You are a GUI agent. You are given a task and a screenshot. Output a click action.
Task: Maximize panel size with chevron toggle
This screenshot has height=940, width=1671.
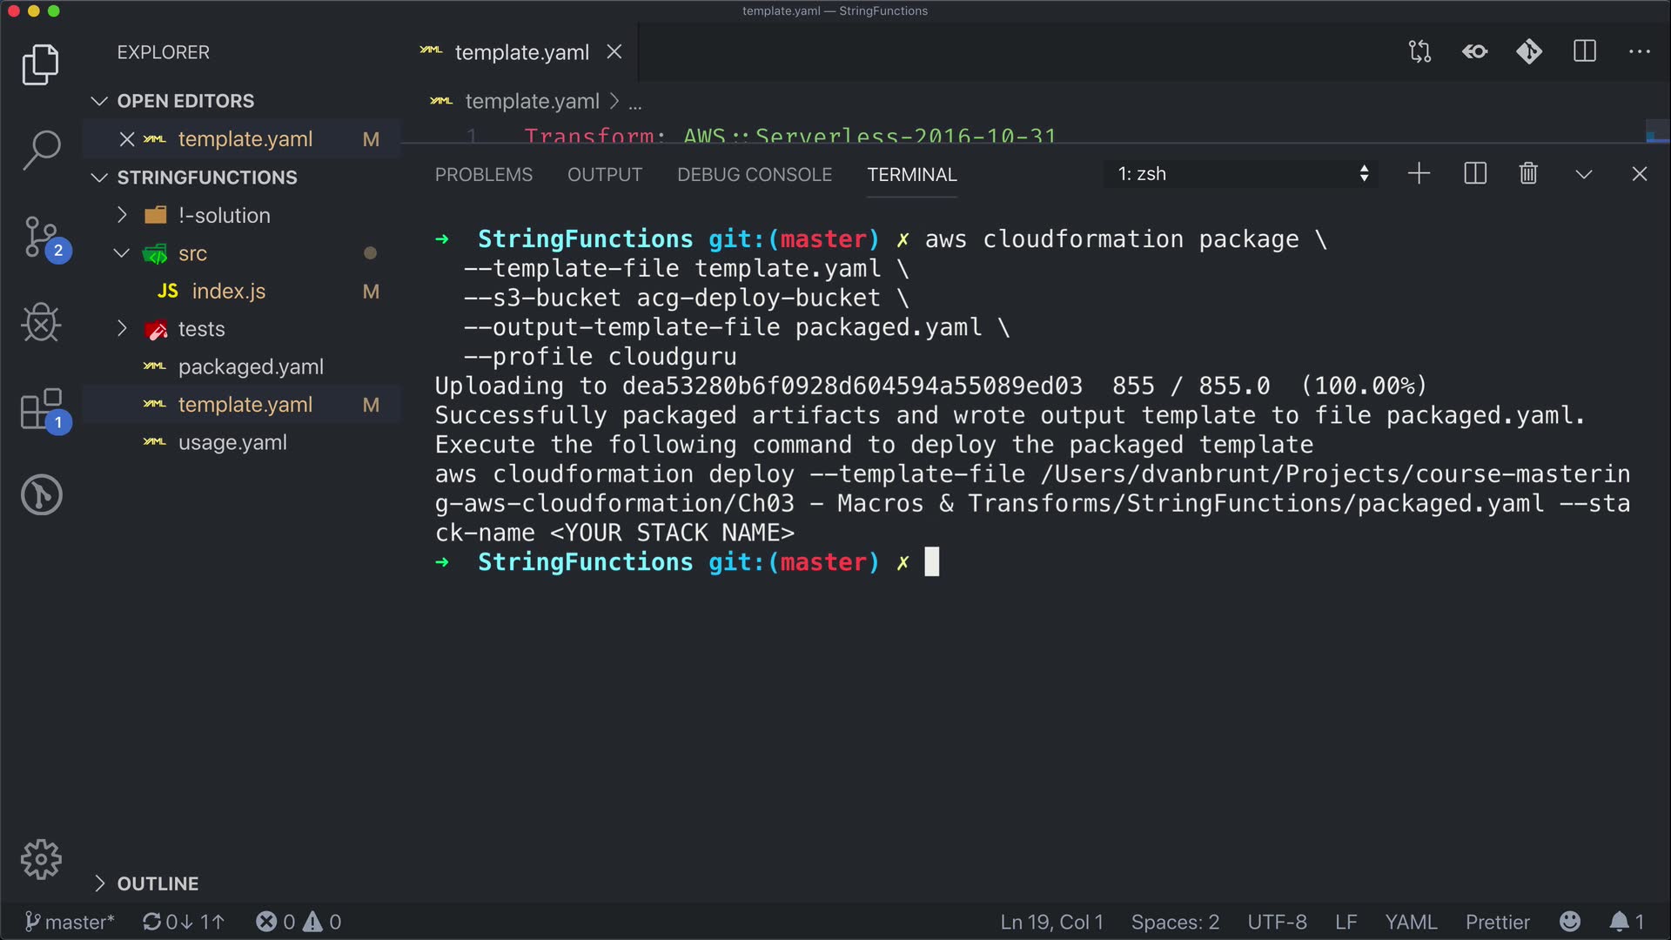(1584, 174)
